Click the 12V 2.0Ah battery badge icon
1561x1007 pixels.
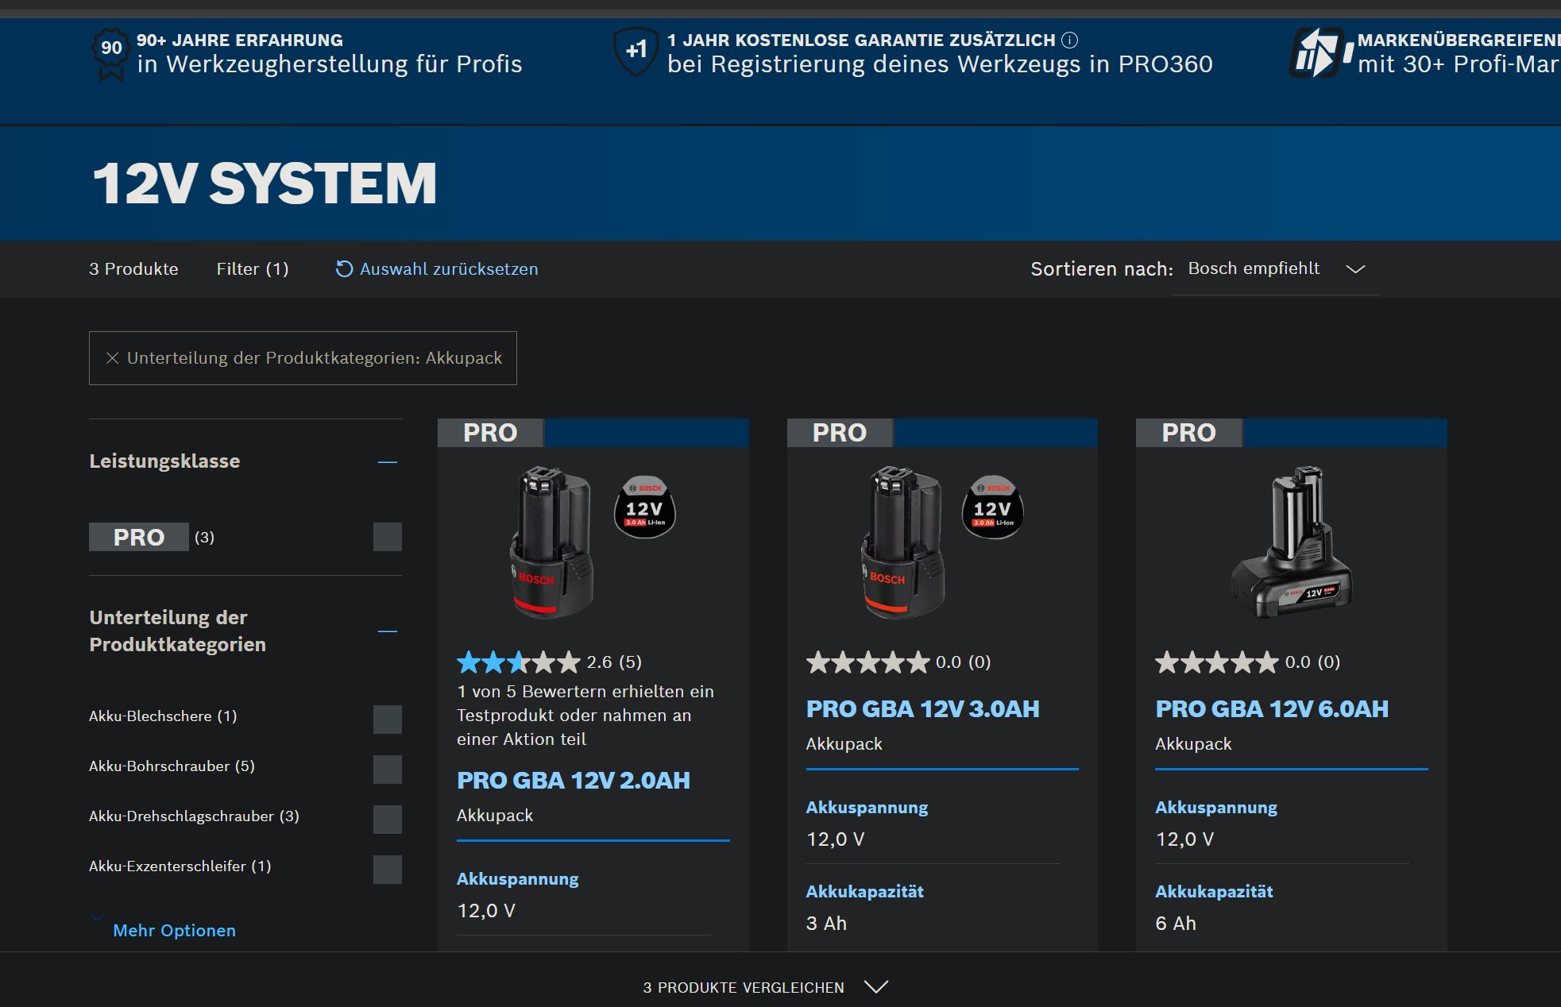tap(644, 507)
